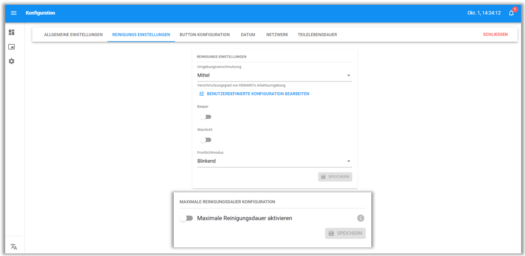Click the picture-in-picture sidebar icon
The height and width of the screenshot is (256, 525).
[12, 47]
